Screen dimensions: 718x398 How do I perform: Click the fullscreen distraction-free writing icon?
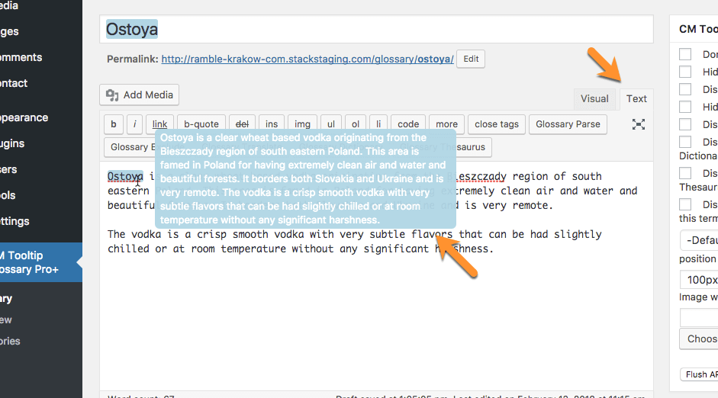pos(639,124)
